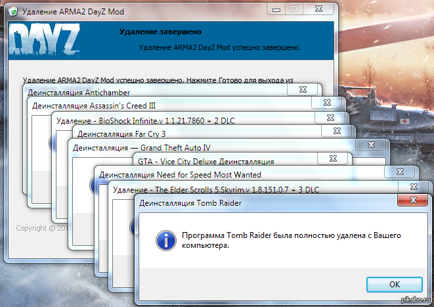Close the Elder Scrolls 5 Skyrim removal window
Screen dimensions: 434x307
pos(414,187)
